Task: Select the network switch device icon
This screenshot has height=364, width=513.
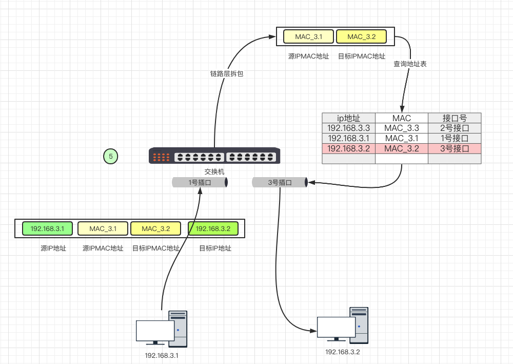Action: click(x=214, y=156)
